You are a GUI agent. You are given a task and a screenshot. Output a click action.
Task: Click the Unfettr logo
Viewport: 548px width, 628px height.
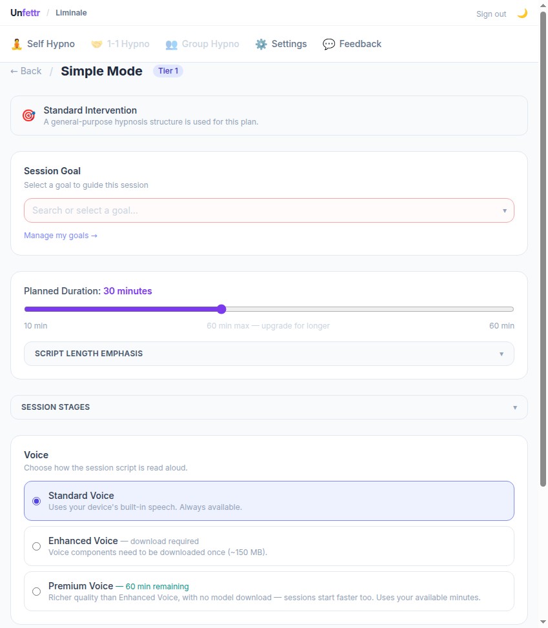(x=25, y=13)
